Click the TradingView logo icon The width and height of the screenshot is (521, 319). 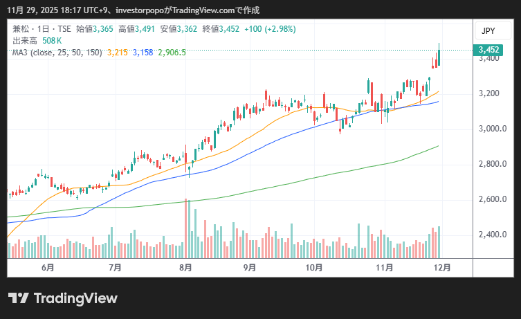pos(18,298)
